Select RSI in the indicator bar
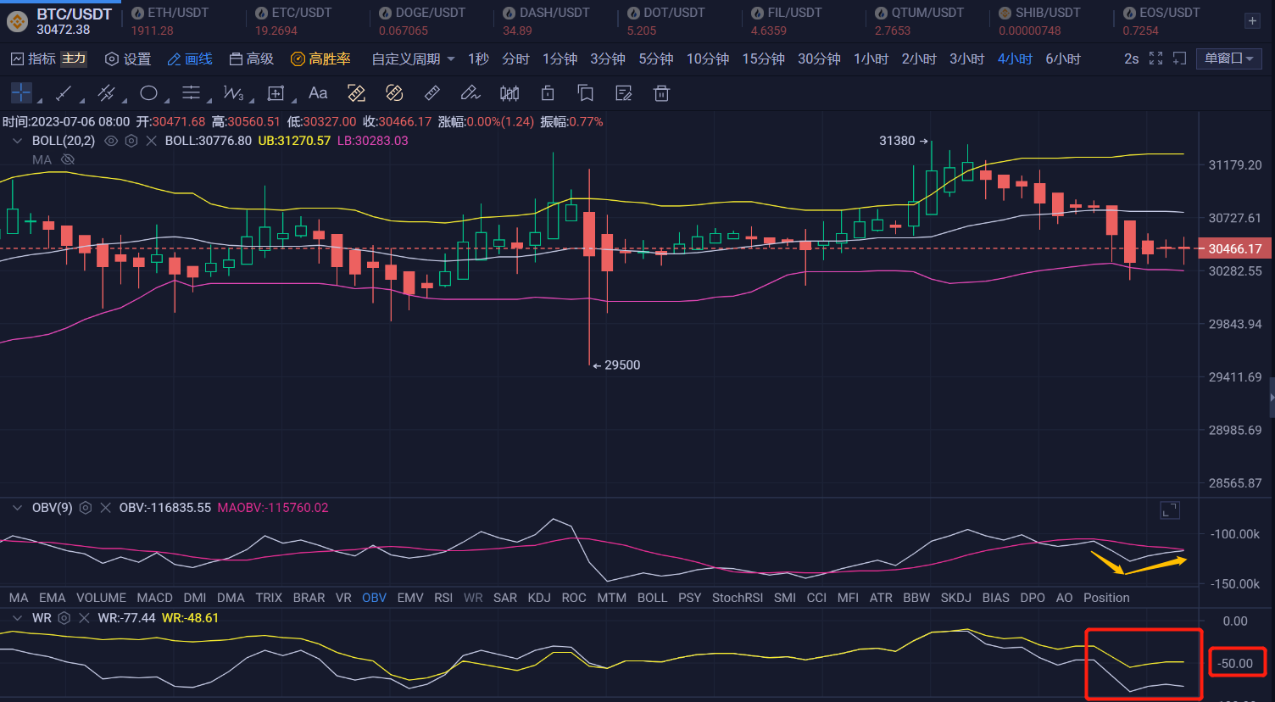 [x=443, y=598]
